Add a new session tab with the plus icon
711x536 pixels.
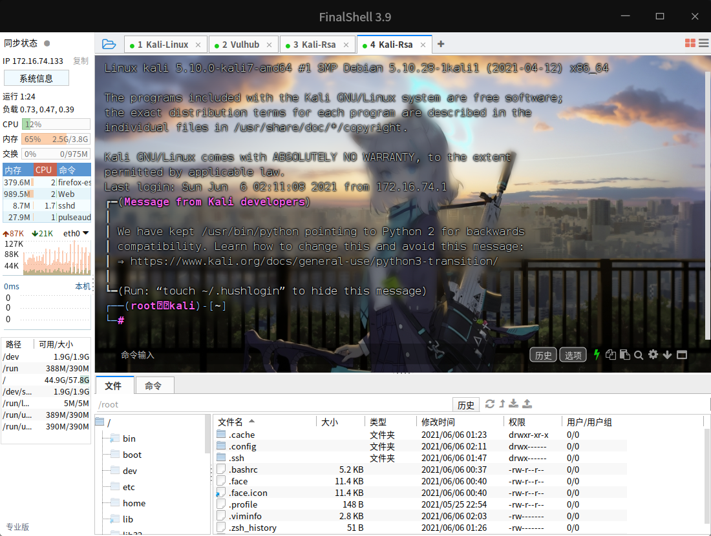[441, 44]
